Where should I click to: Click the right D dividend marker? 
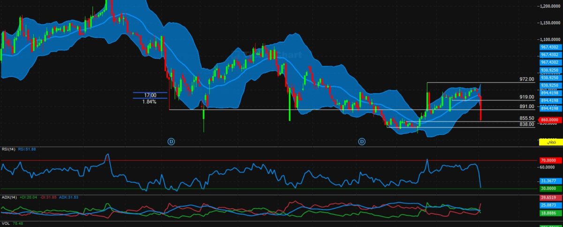point(362,141)
